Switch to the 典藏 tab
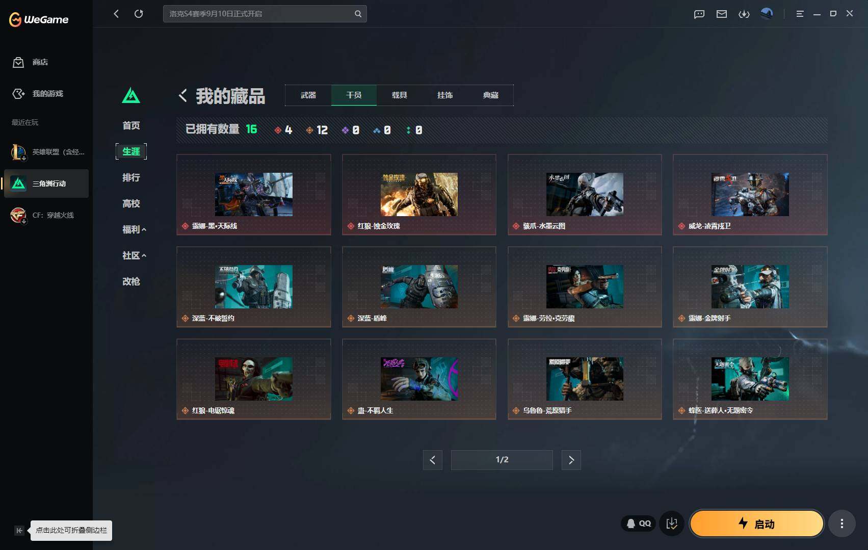This screenshot has height=550, width=868. [x=490, y=95]
